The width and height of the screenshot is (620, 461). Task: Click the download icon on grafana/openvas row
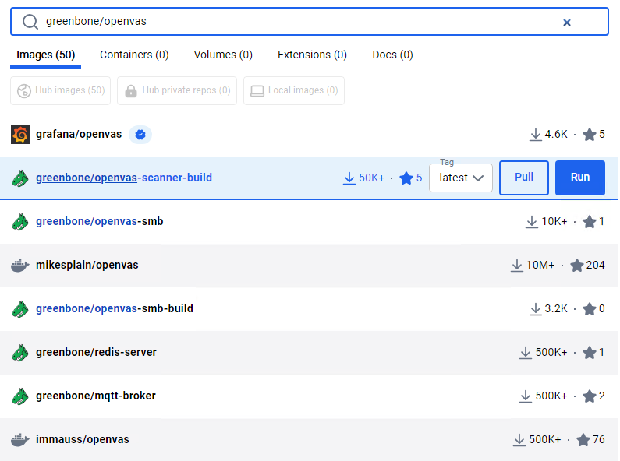point(535,135)
